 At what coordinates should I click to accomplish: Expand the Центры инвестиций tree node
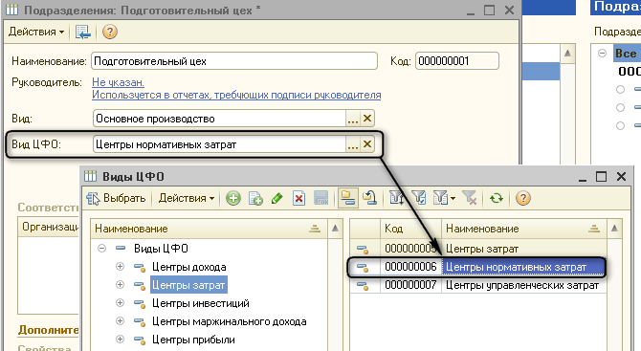coord(120,303)
